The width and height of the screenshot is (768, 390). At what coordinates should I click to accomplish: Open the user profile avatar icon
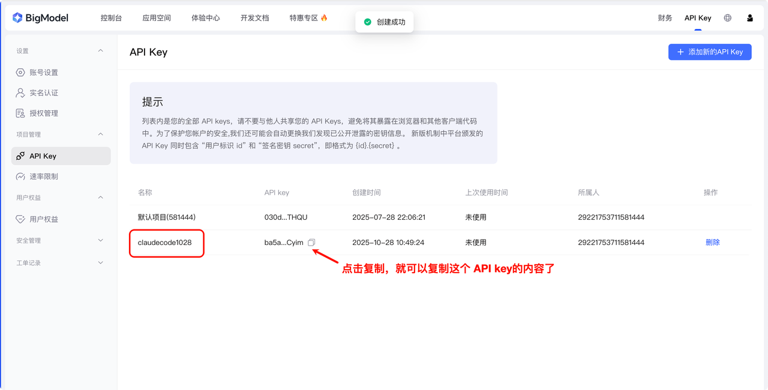coord(750,18)
